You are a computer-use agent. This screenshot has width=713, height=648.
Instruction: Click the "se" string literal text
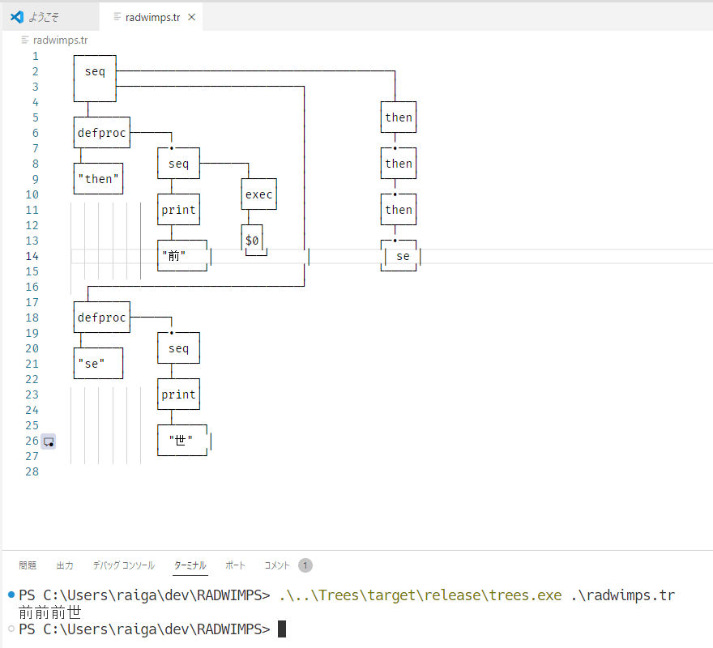pyautogui.click(x=92, y=364)
